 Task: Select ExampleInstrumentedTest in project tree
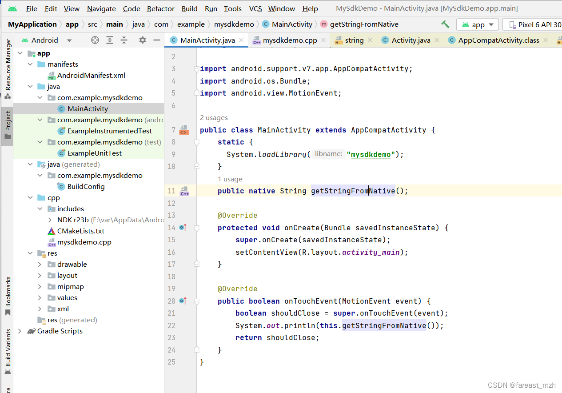pos(109,131)
